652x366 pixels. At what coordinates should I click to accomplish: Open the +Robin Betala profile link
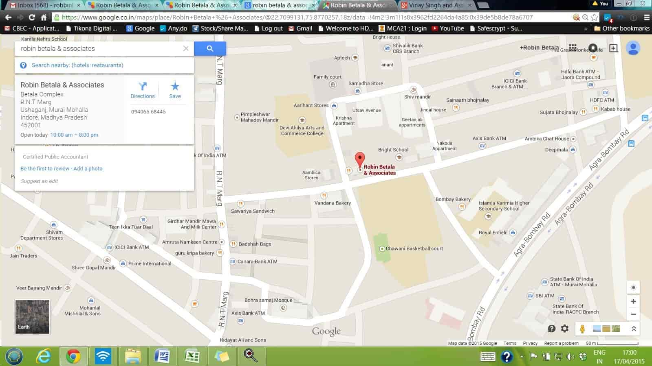point(539,48)
